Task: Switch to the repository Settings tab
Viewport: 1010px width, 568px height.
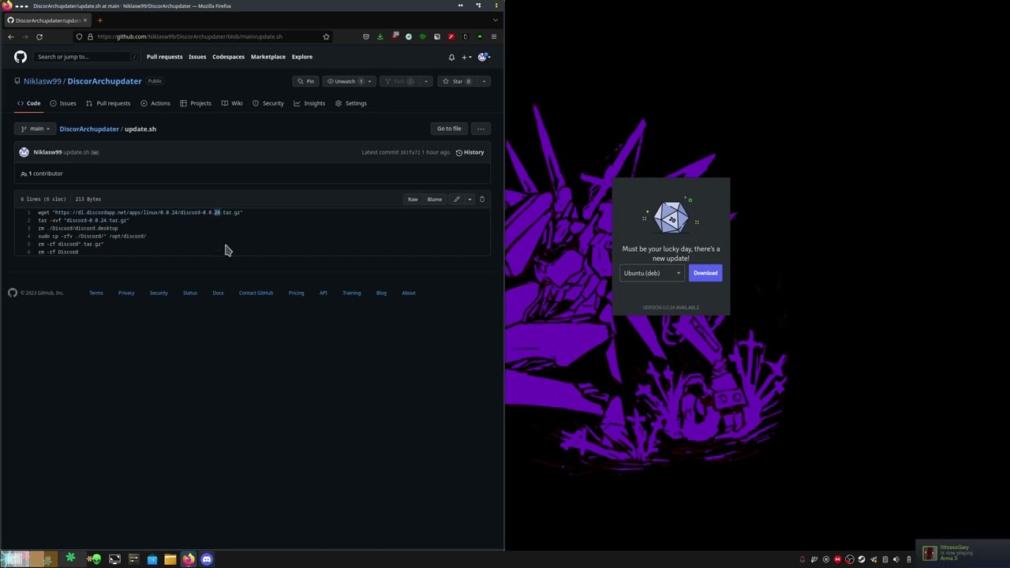Action: click(351, 103)
